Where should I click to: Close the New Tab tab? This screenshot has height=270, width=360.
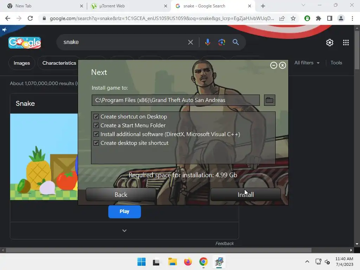pyautogui.click(x=82, y=6)
